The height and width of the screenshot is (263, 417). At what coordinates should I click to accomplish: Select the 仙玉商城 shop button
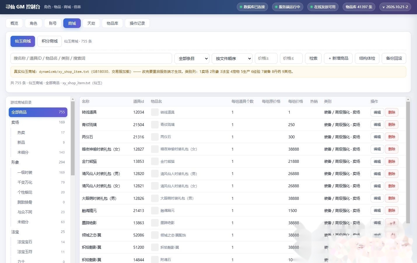coord(23,41)
